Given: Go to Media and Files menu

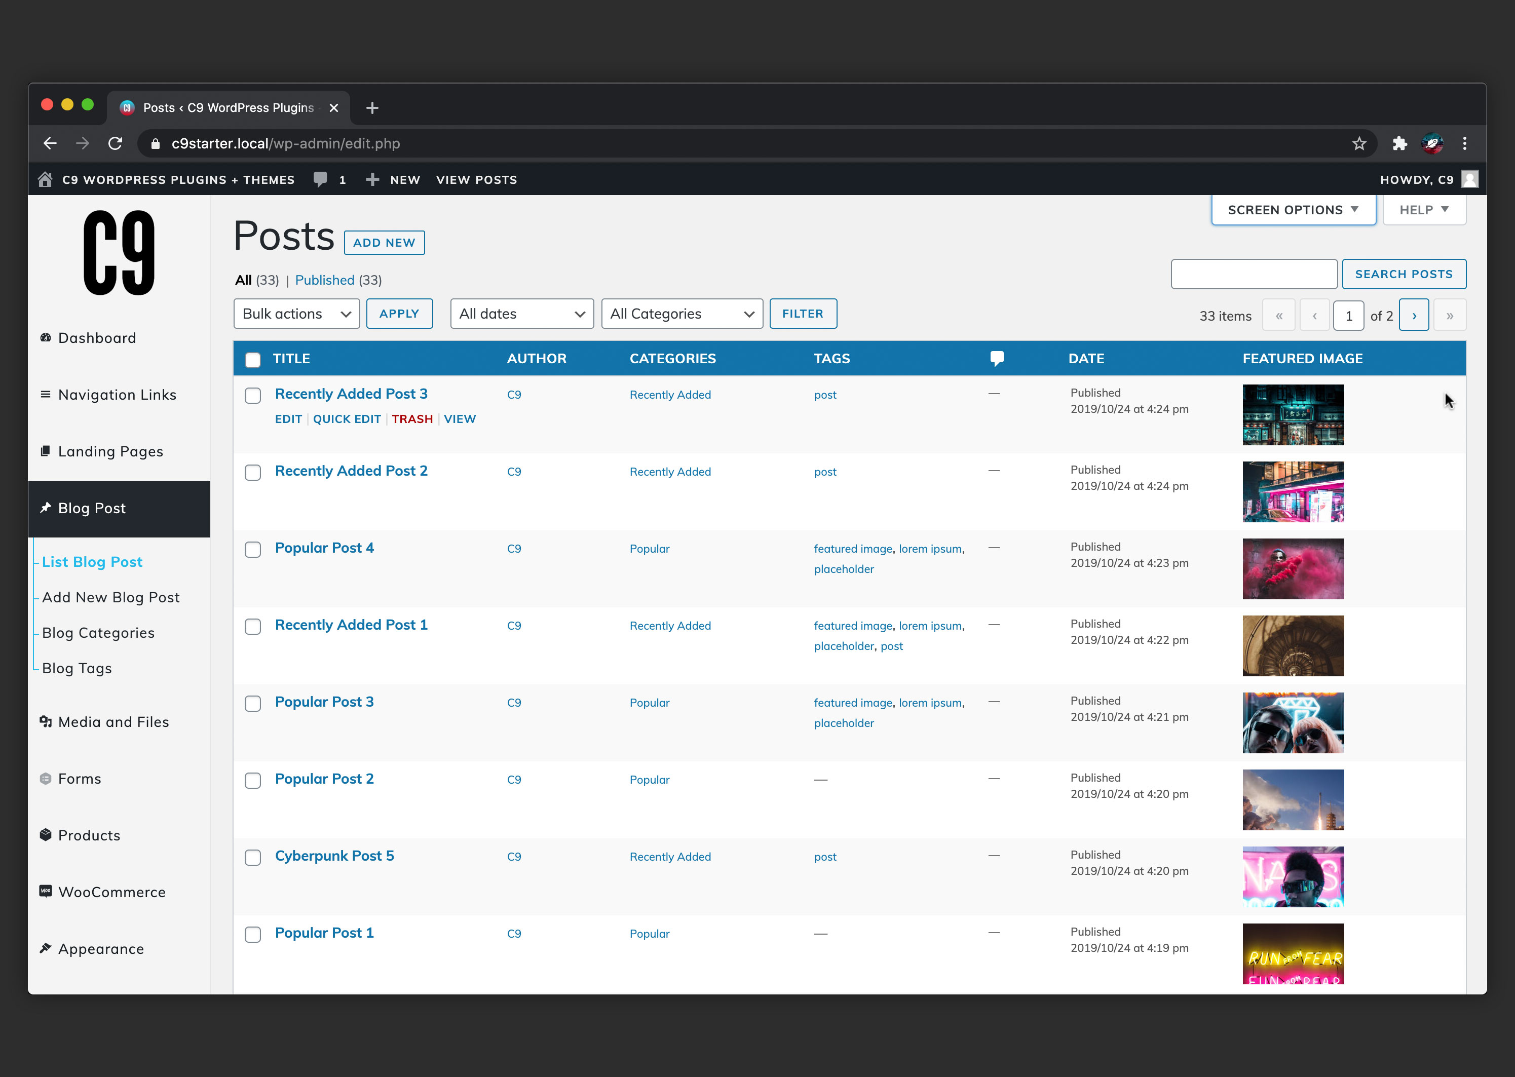Looking at the screenshot, I should pos(113,721).
